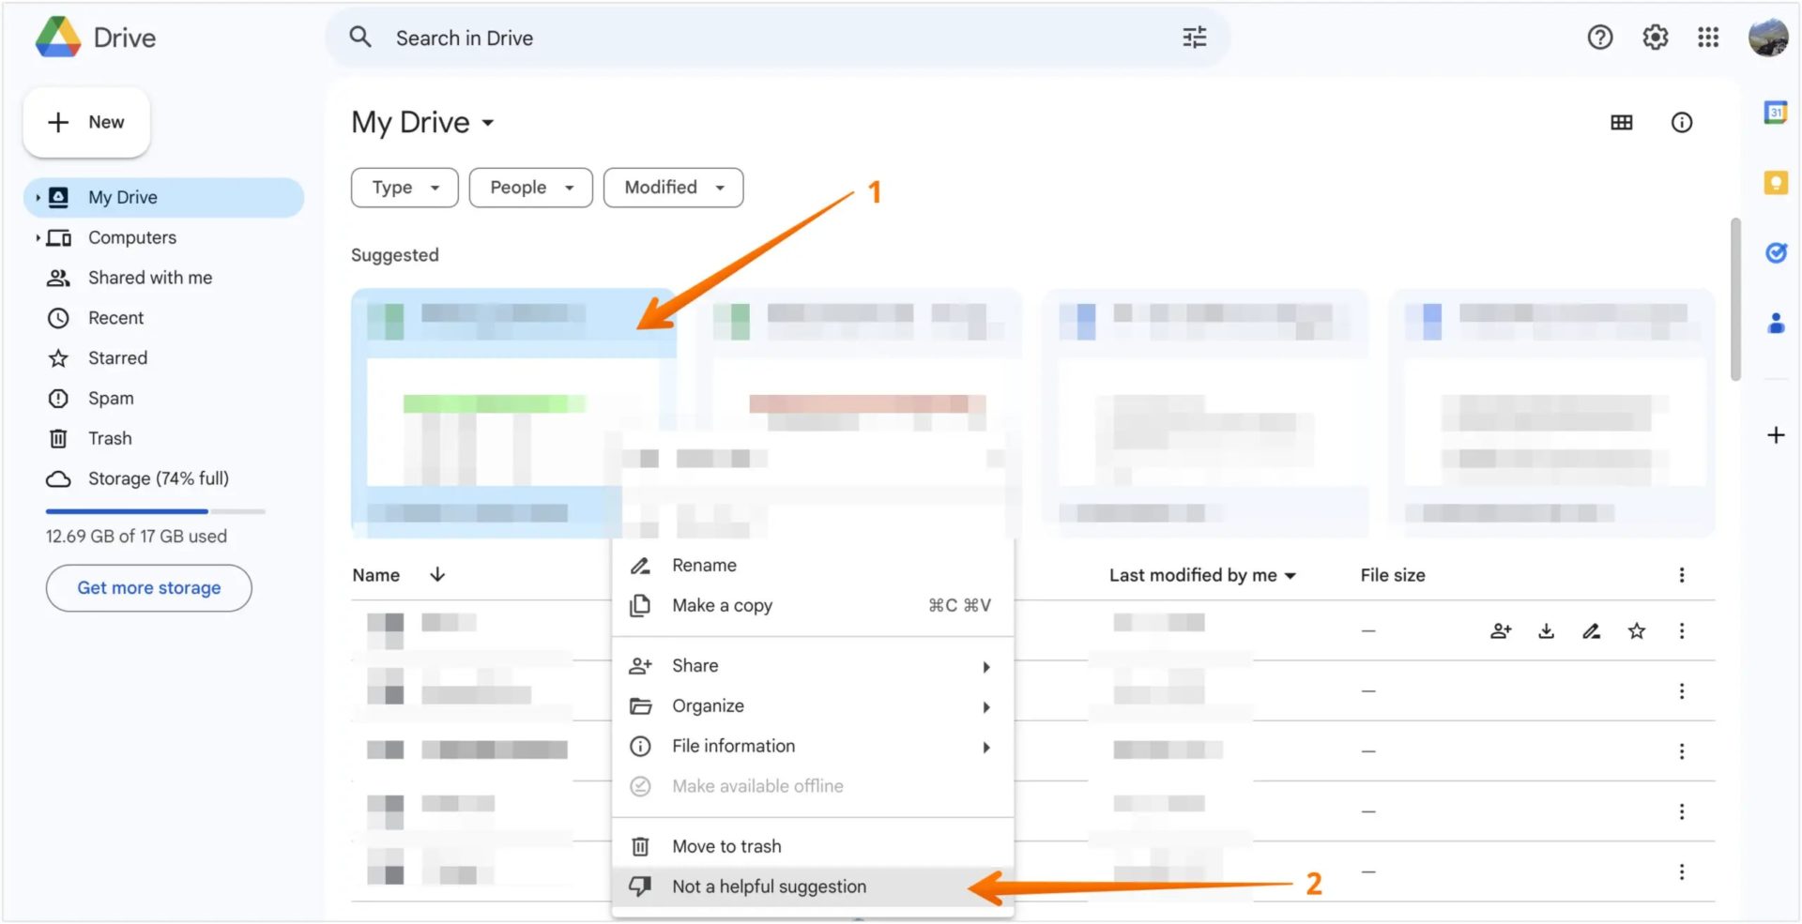This screenshot has height=924, width=1802.
Task: Click Get more storage
Action: (148, 588)
